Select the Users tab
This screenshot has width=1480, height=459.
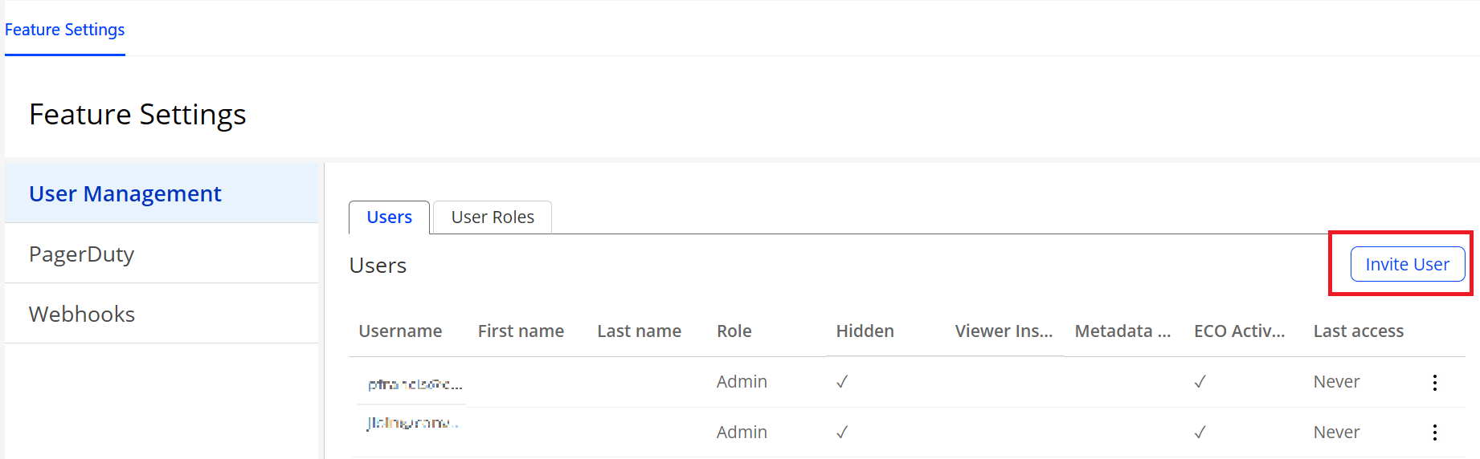pos(389,217)
